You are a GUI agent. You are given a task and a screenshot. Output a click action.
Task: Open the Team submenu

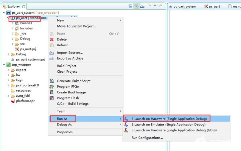(x=86, y=111)
